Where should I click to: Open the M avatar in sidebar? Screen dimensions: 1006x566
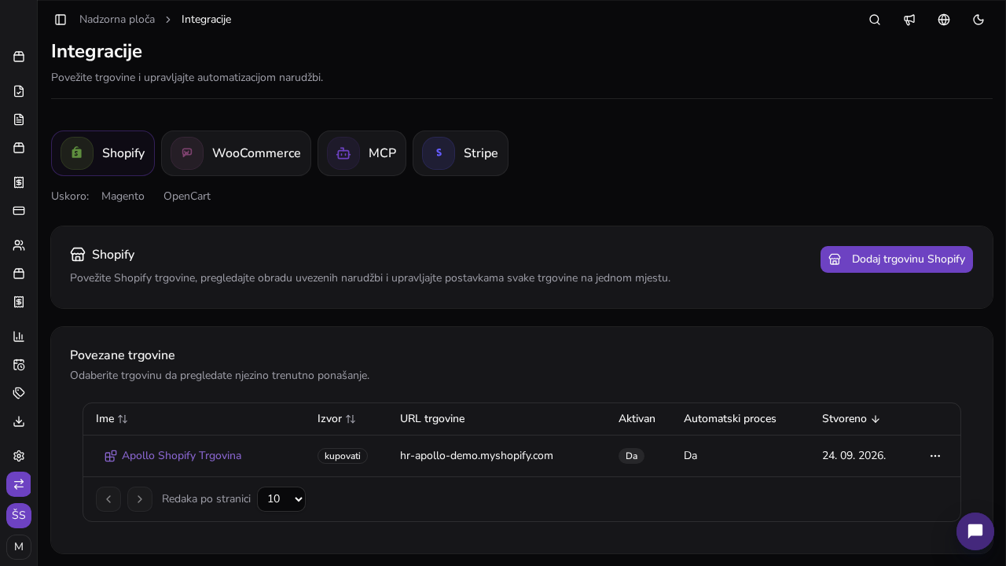coord(19,547)
